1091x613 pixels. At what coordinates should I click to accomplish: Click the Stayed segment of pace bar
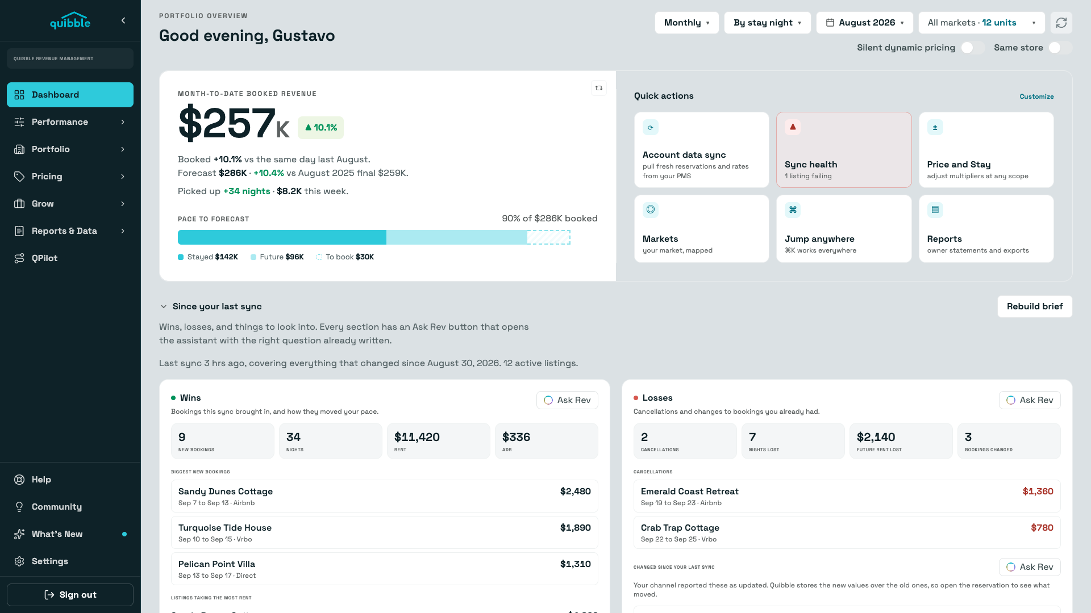click(282, 237)
